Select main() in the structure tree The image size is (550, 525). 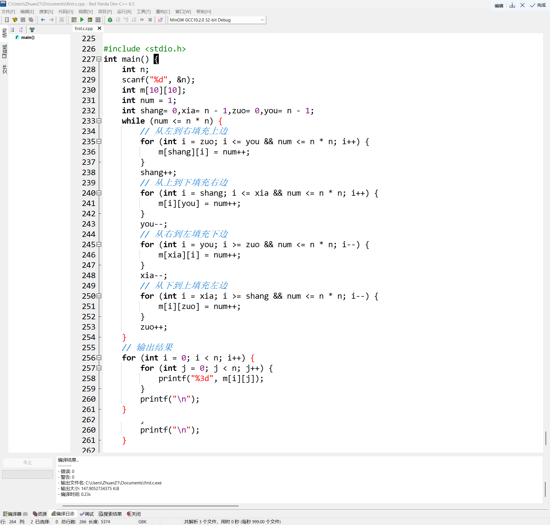(28, 37)
